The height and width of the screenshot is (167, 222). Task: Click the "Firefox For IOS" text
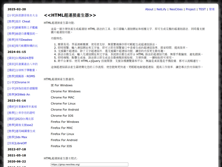(x=61, y=146)
